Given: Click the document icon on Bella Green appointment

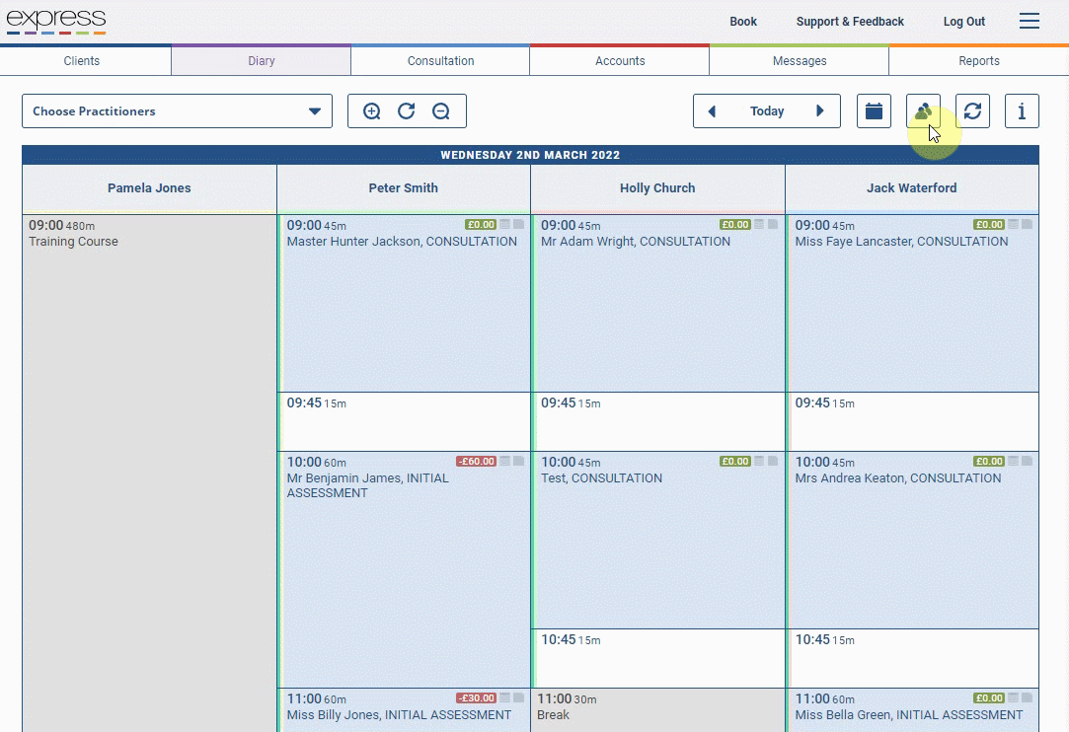Looking at the screenshot, I should pyautogui.click(x=1028, y=697).
